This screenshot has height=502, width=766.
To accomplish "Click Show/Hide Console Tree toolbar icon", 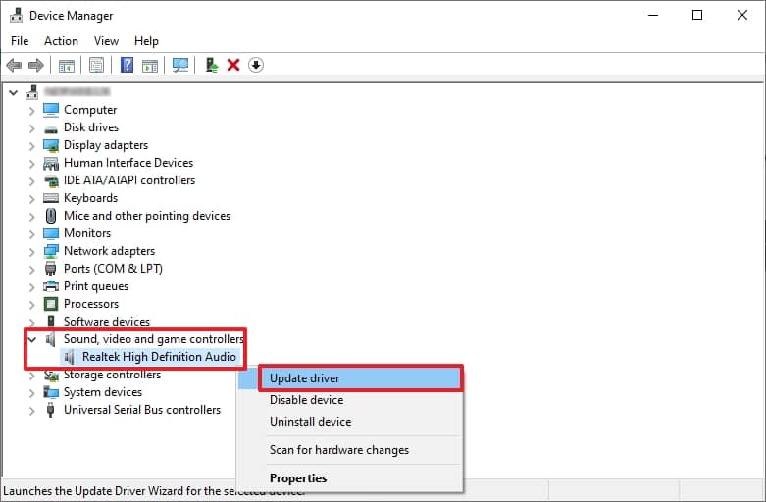I will (x=67, y=65).
